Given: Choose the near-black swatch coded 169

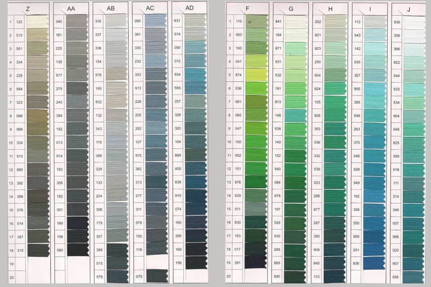Looking at the screenshot, I should click(78, 223).
